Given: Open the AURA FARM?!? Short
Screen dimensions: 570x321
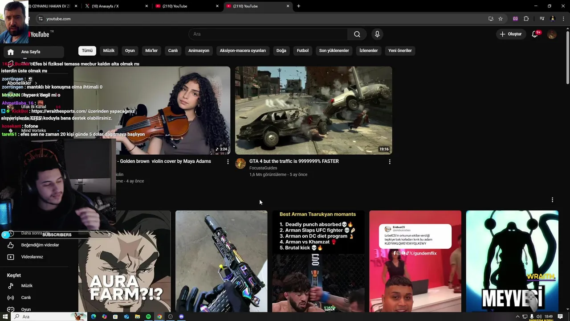Looking at the screenshot, I should tap(125, 261).
